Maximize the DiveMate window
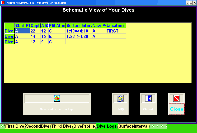The image size is (197, 133). pyautogui.click(x=191, y=3)
